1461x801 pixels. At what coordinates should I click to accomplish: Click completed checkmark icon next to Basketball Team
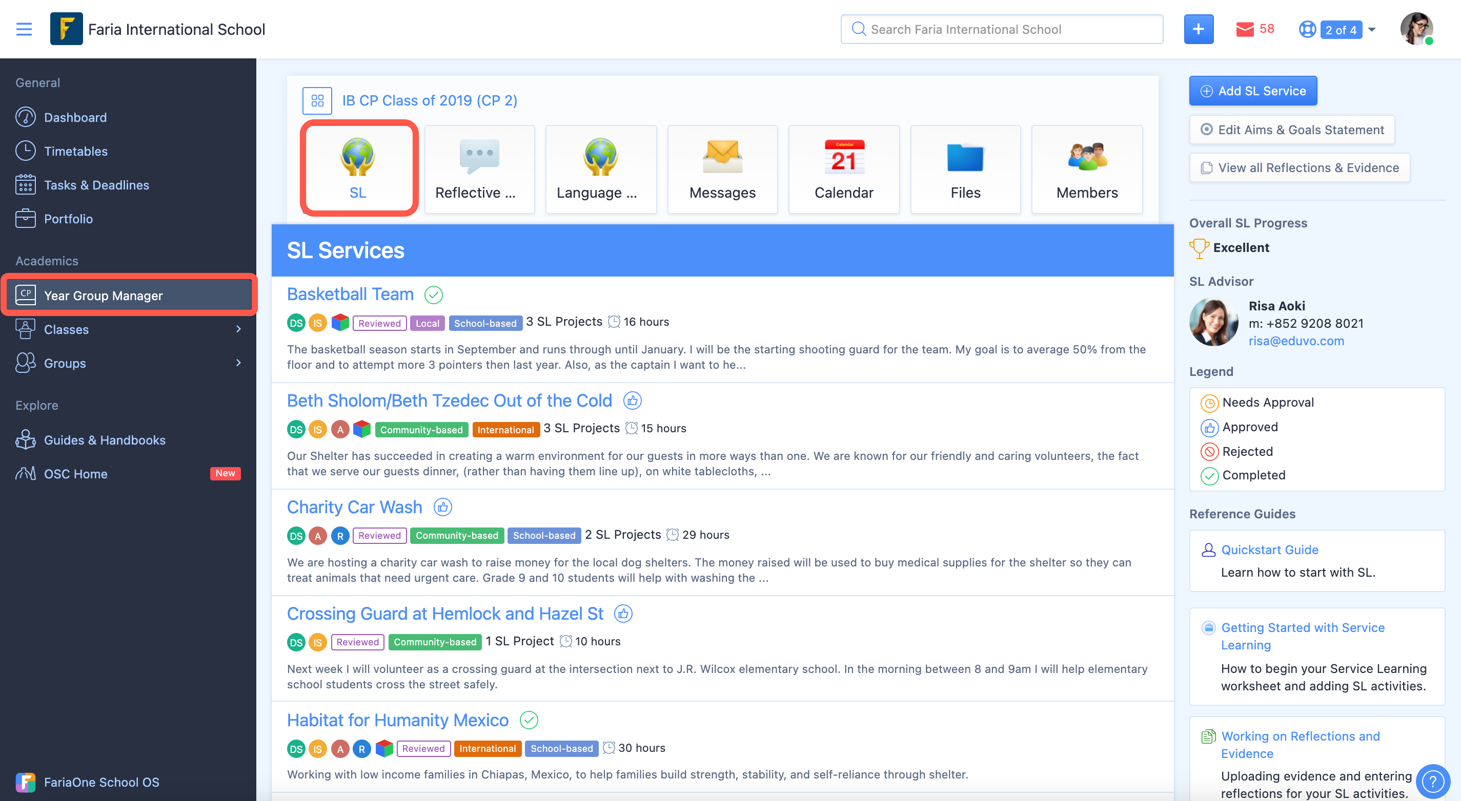pos(433,294)
